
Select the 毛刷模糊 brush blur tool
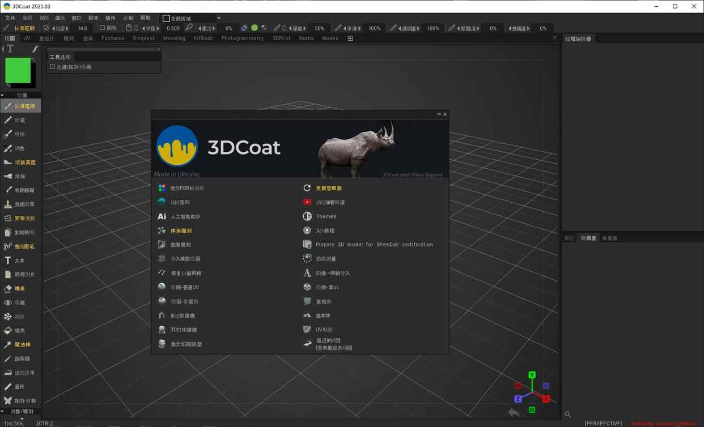pyautogui.click(x=20, y=190)
